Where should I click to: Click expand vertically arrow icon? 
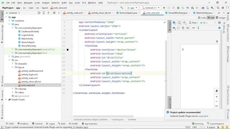tap(198, 28)
